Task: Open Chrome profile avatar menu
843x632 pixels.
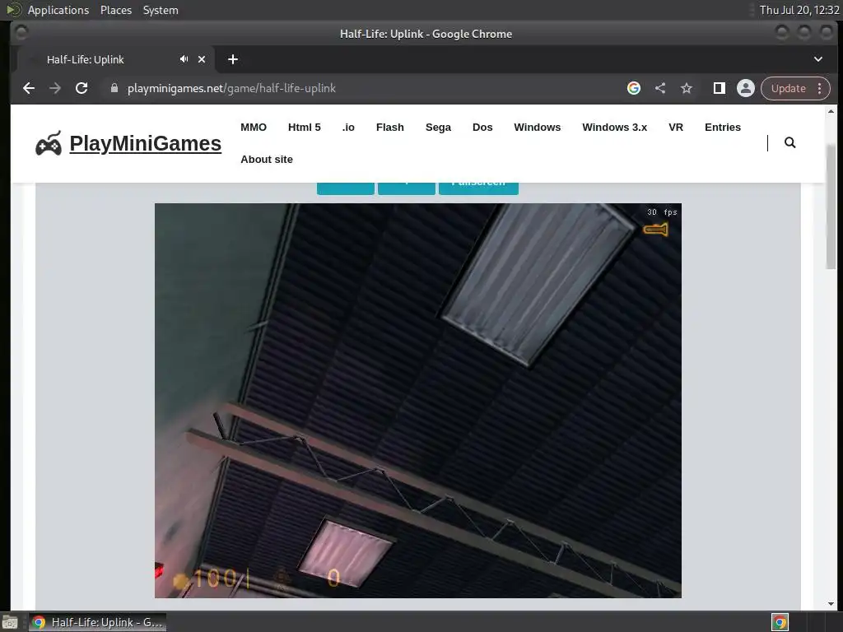Action: click(746, 88)
